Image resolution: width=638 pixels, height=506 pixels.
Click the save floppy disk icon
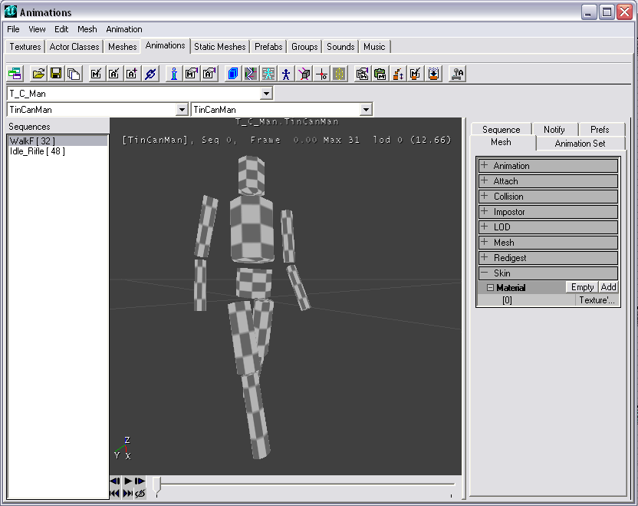56,74
